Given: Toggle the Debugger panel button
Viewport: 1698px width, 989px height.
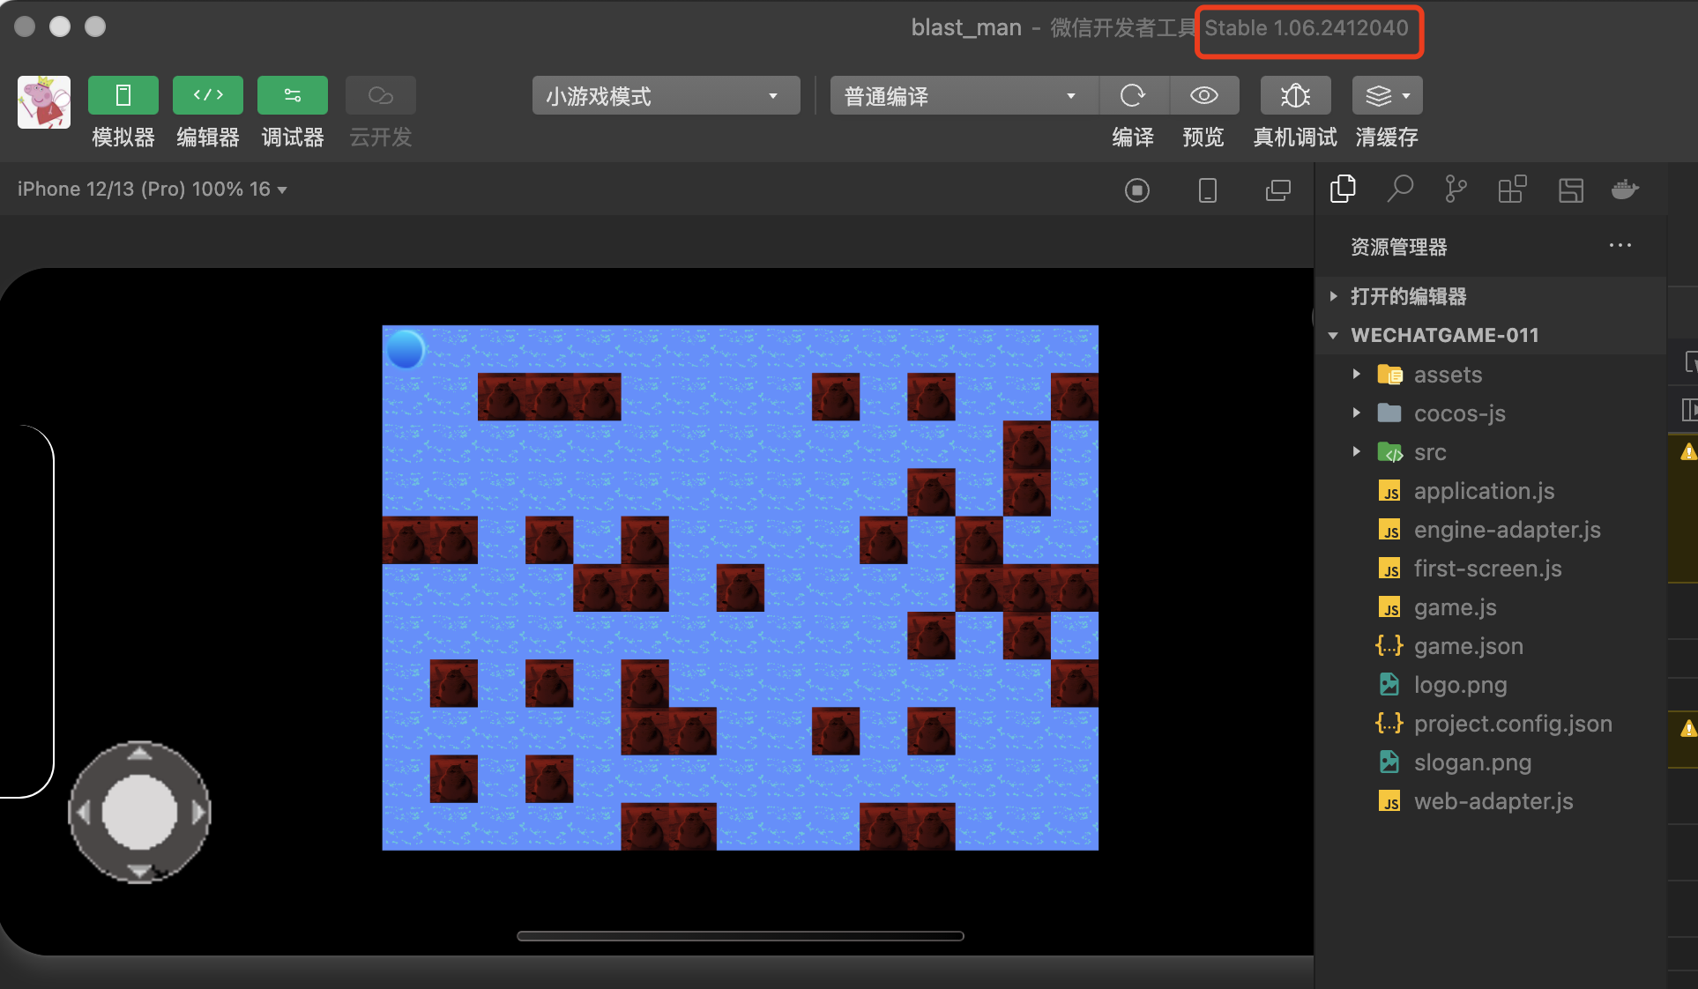Looking at the screenshot, I should 292,95.
